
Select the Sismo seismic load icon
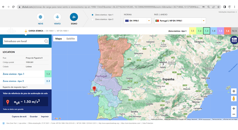point(74,17)
